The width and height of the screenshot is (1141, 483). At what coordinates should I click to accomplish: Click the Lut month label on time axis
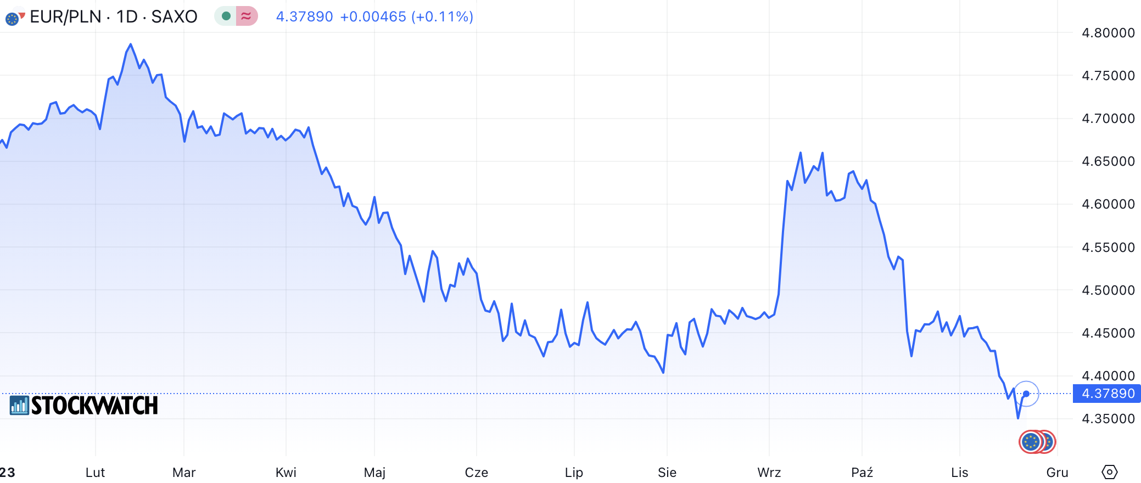point(96,473)
